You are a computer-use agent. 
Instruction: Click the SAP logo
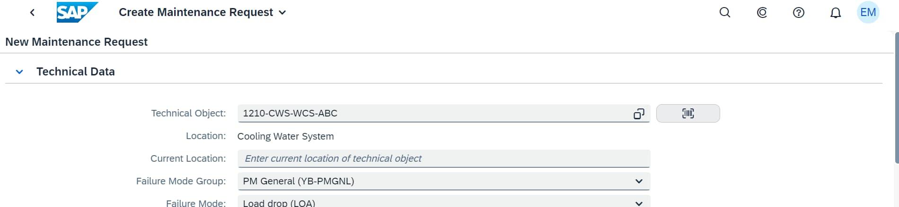pyautogui.click(x=77, y=12)
